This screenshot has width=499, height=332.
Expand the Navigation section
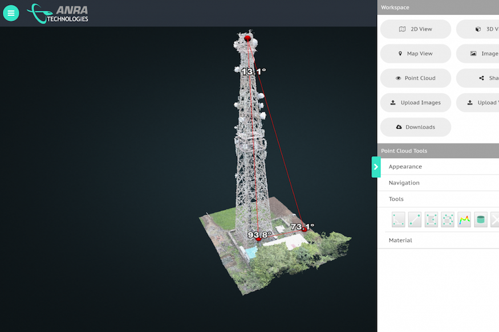pos(404,183)
